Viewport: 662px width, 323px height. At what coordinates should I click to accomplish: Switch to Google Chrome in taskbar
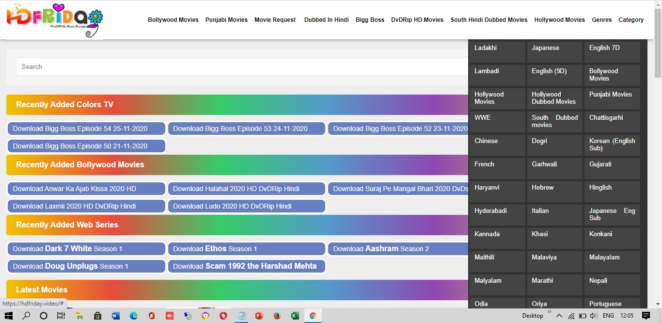[x=313, y=316]
